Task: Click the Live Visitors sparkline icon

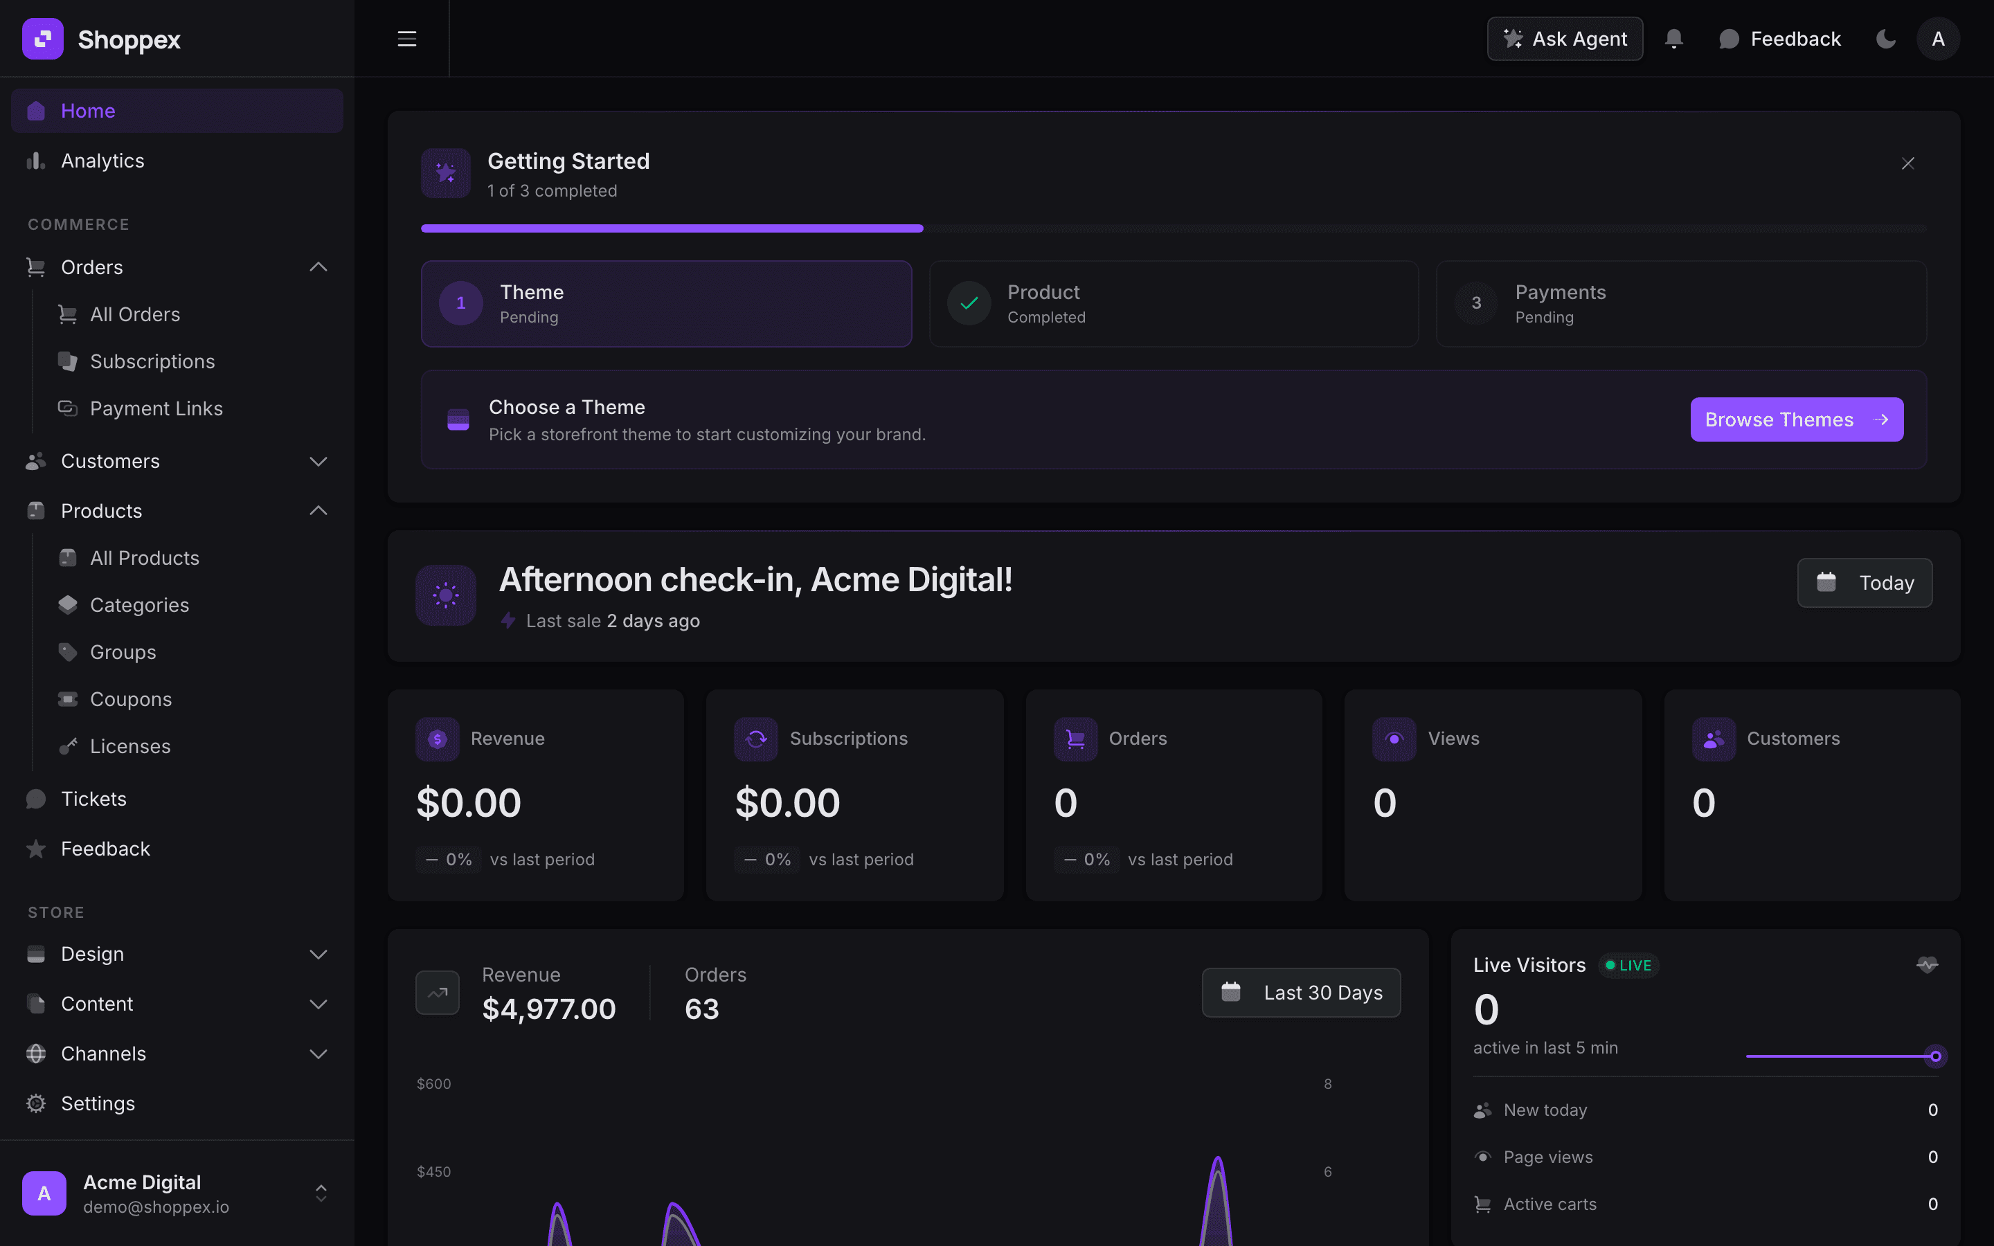Action: click(1928, 964)
